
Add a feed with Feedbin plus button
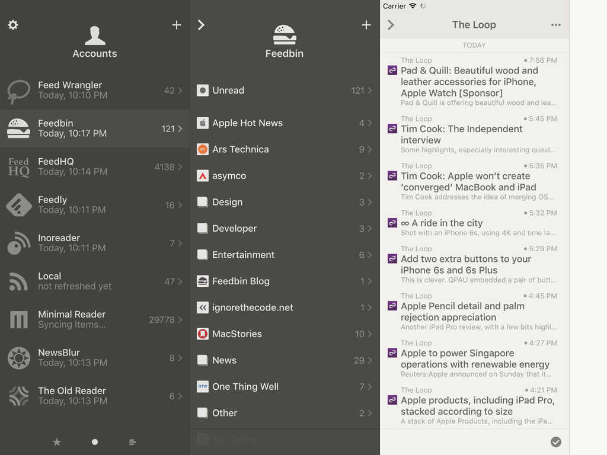point(366,25)
